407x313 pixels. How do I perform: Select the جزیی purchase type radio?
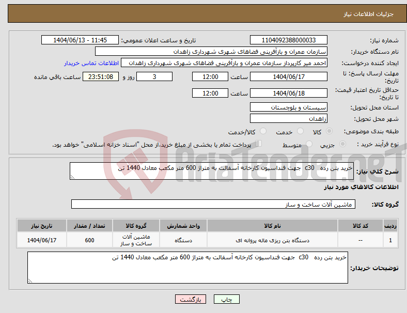coord(342,144)
